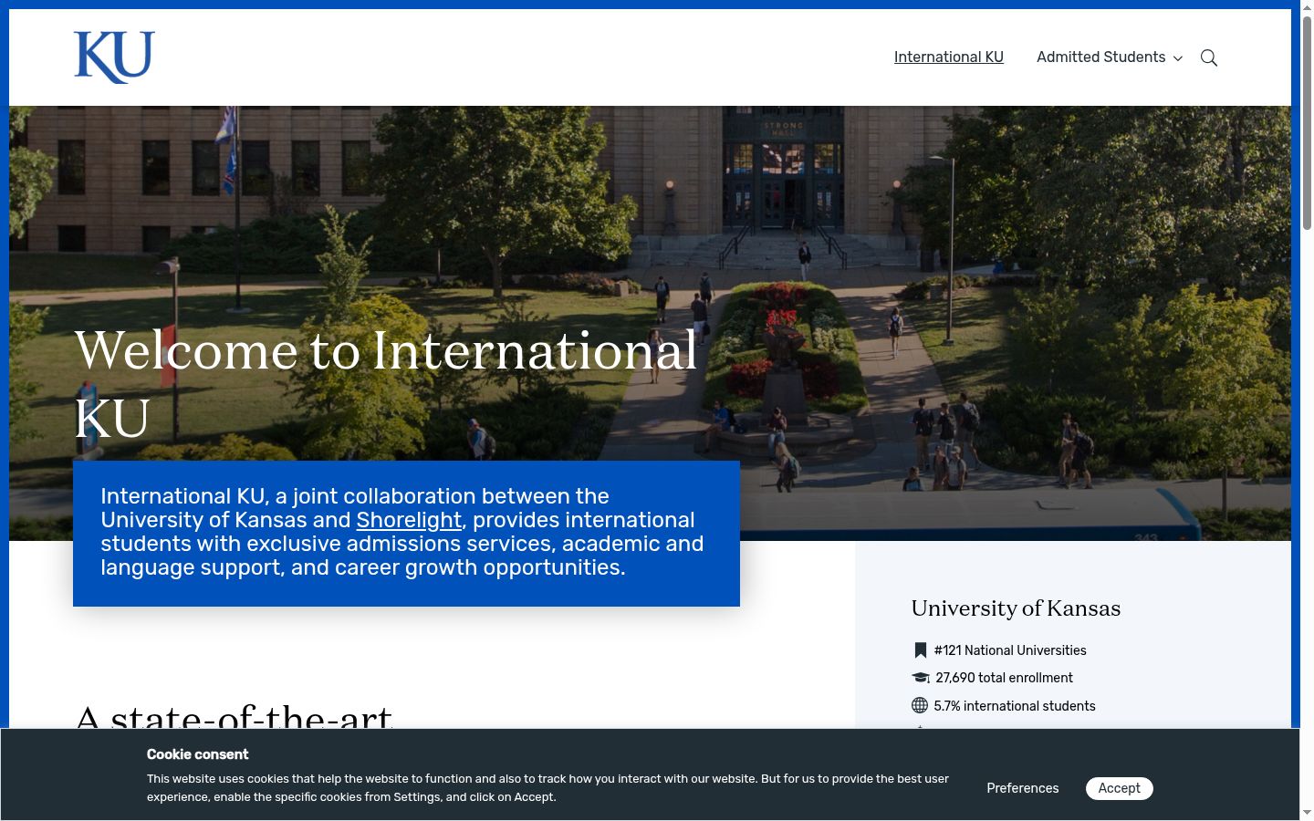Click the '#121 National Universities' text
The height and width of the screenshot is (821, 1314).
click(1010, 650)
